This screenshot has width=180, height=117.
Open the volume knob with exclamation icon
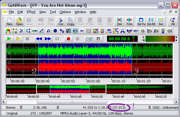[170, 31]
